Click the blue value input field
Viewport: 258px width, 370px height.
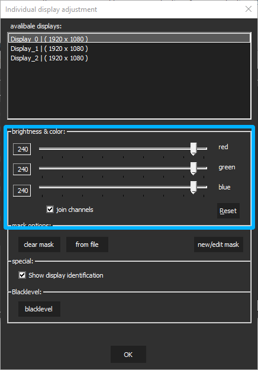coord(22,191)
